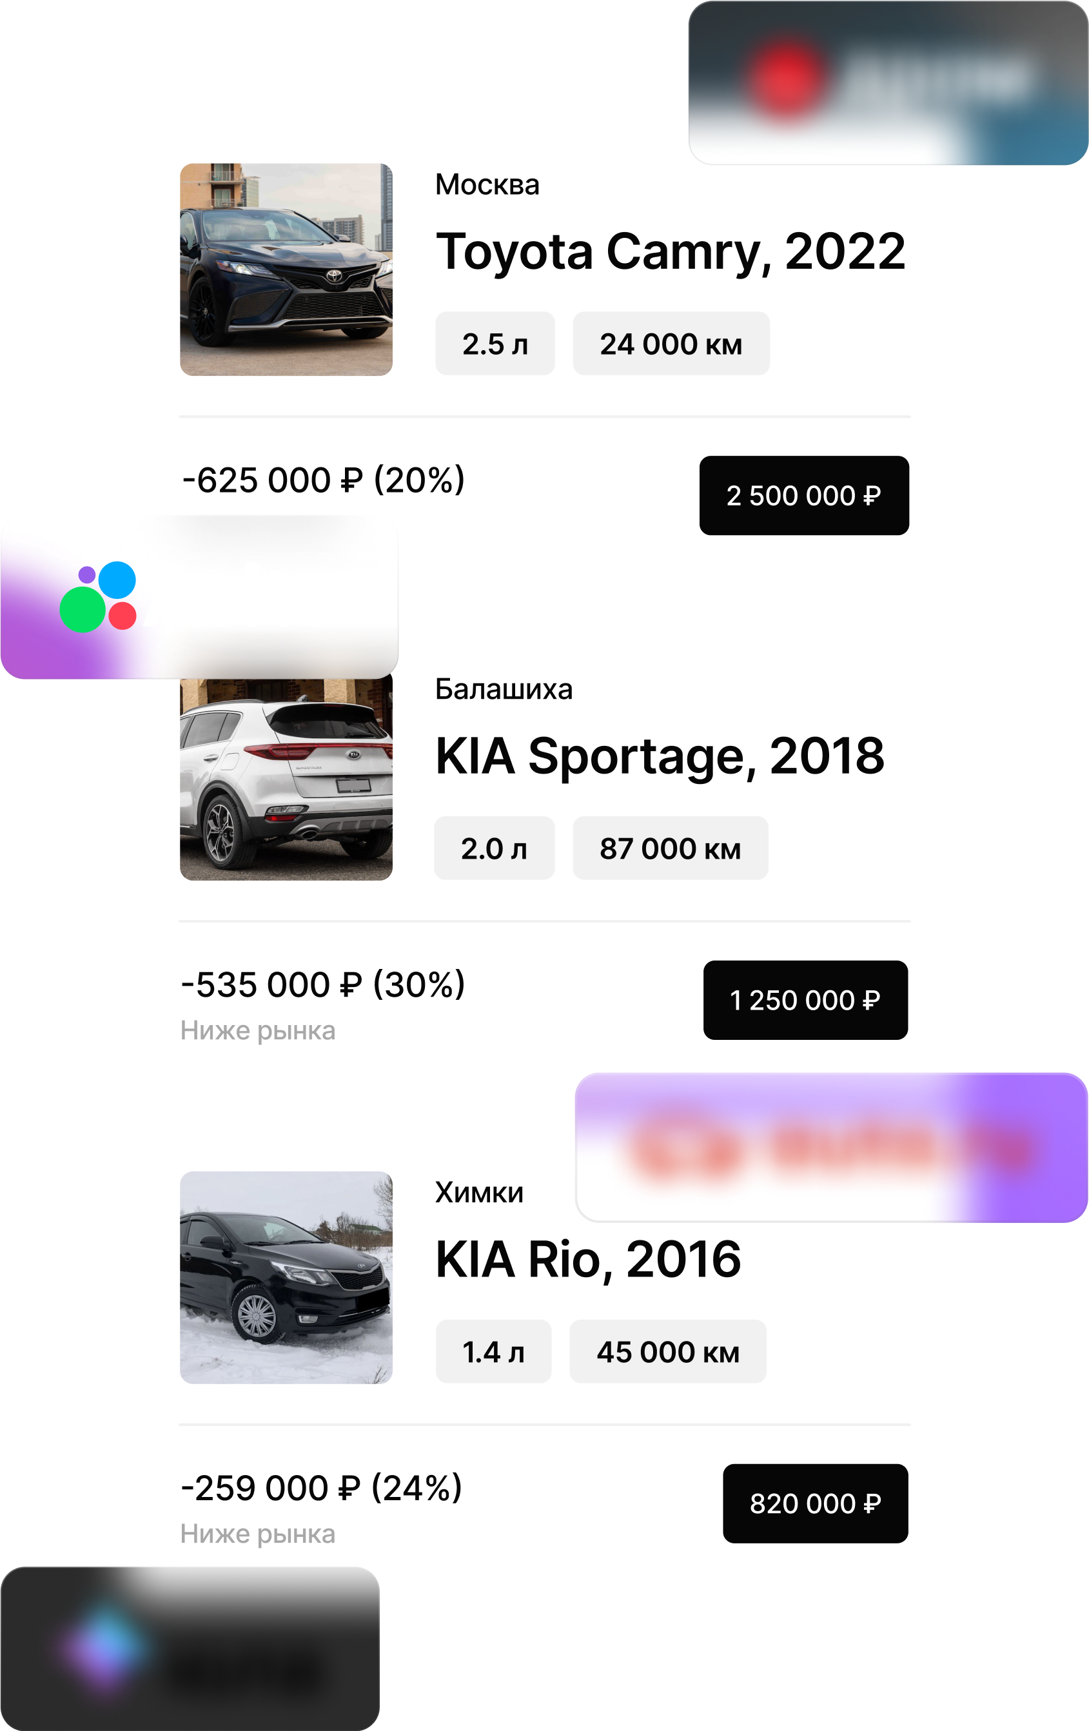Select the 2.5 л engine chip
This screenshot has width=1089, height=1731.
tap(495, 344)
